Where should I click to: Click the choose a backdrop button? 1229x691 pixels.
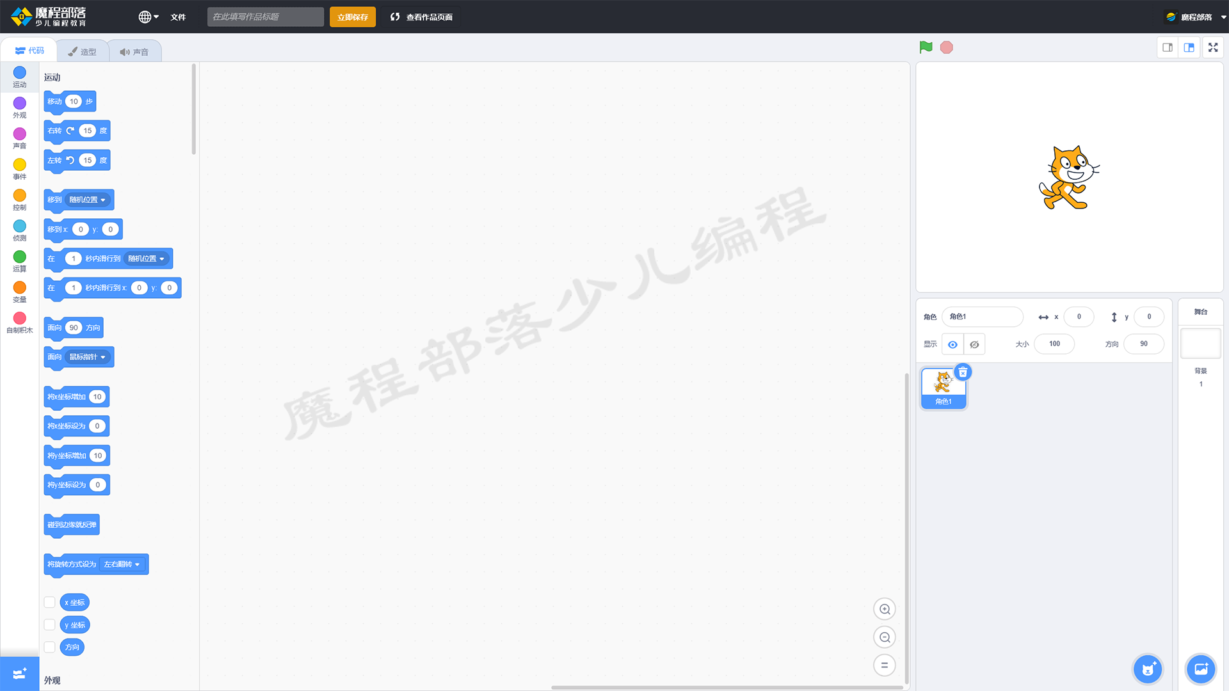[x=1200, y=669]
